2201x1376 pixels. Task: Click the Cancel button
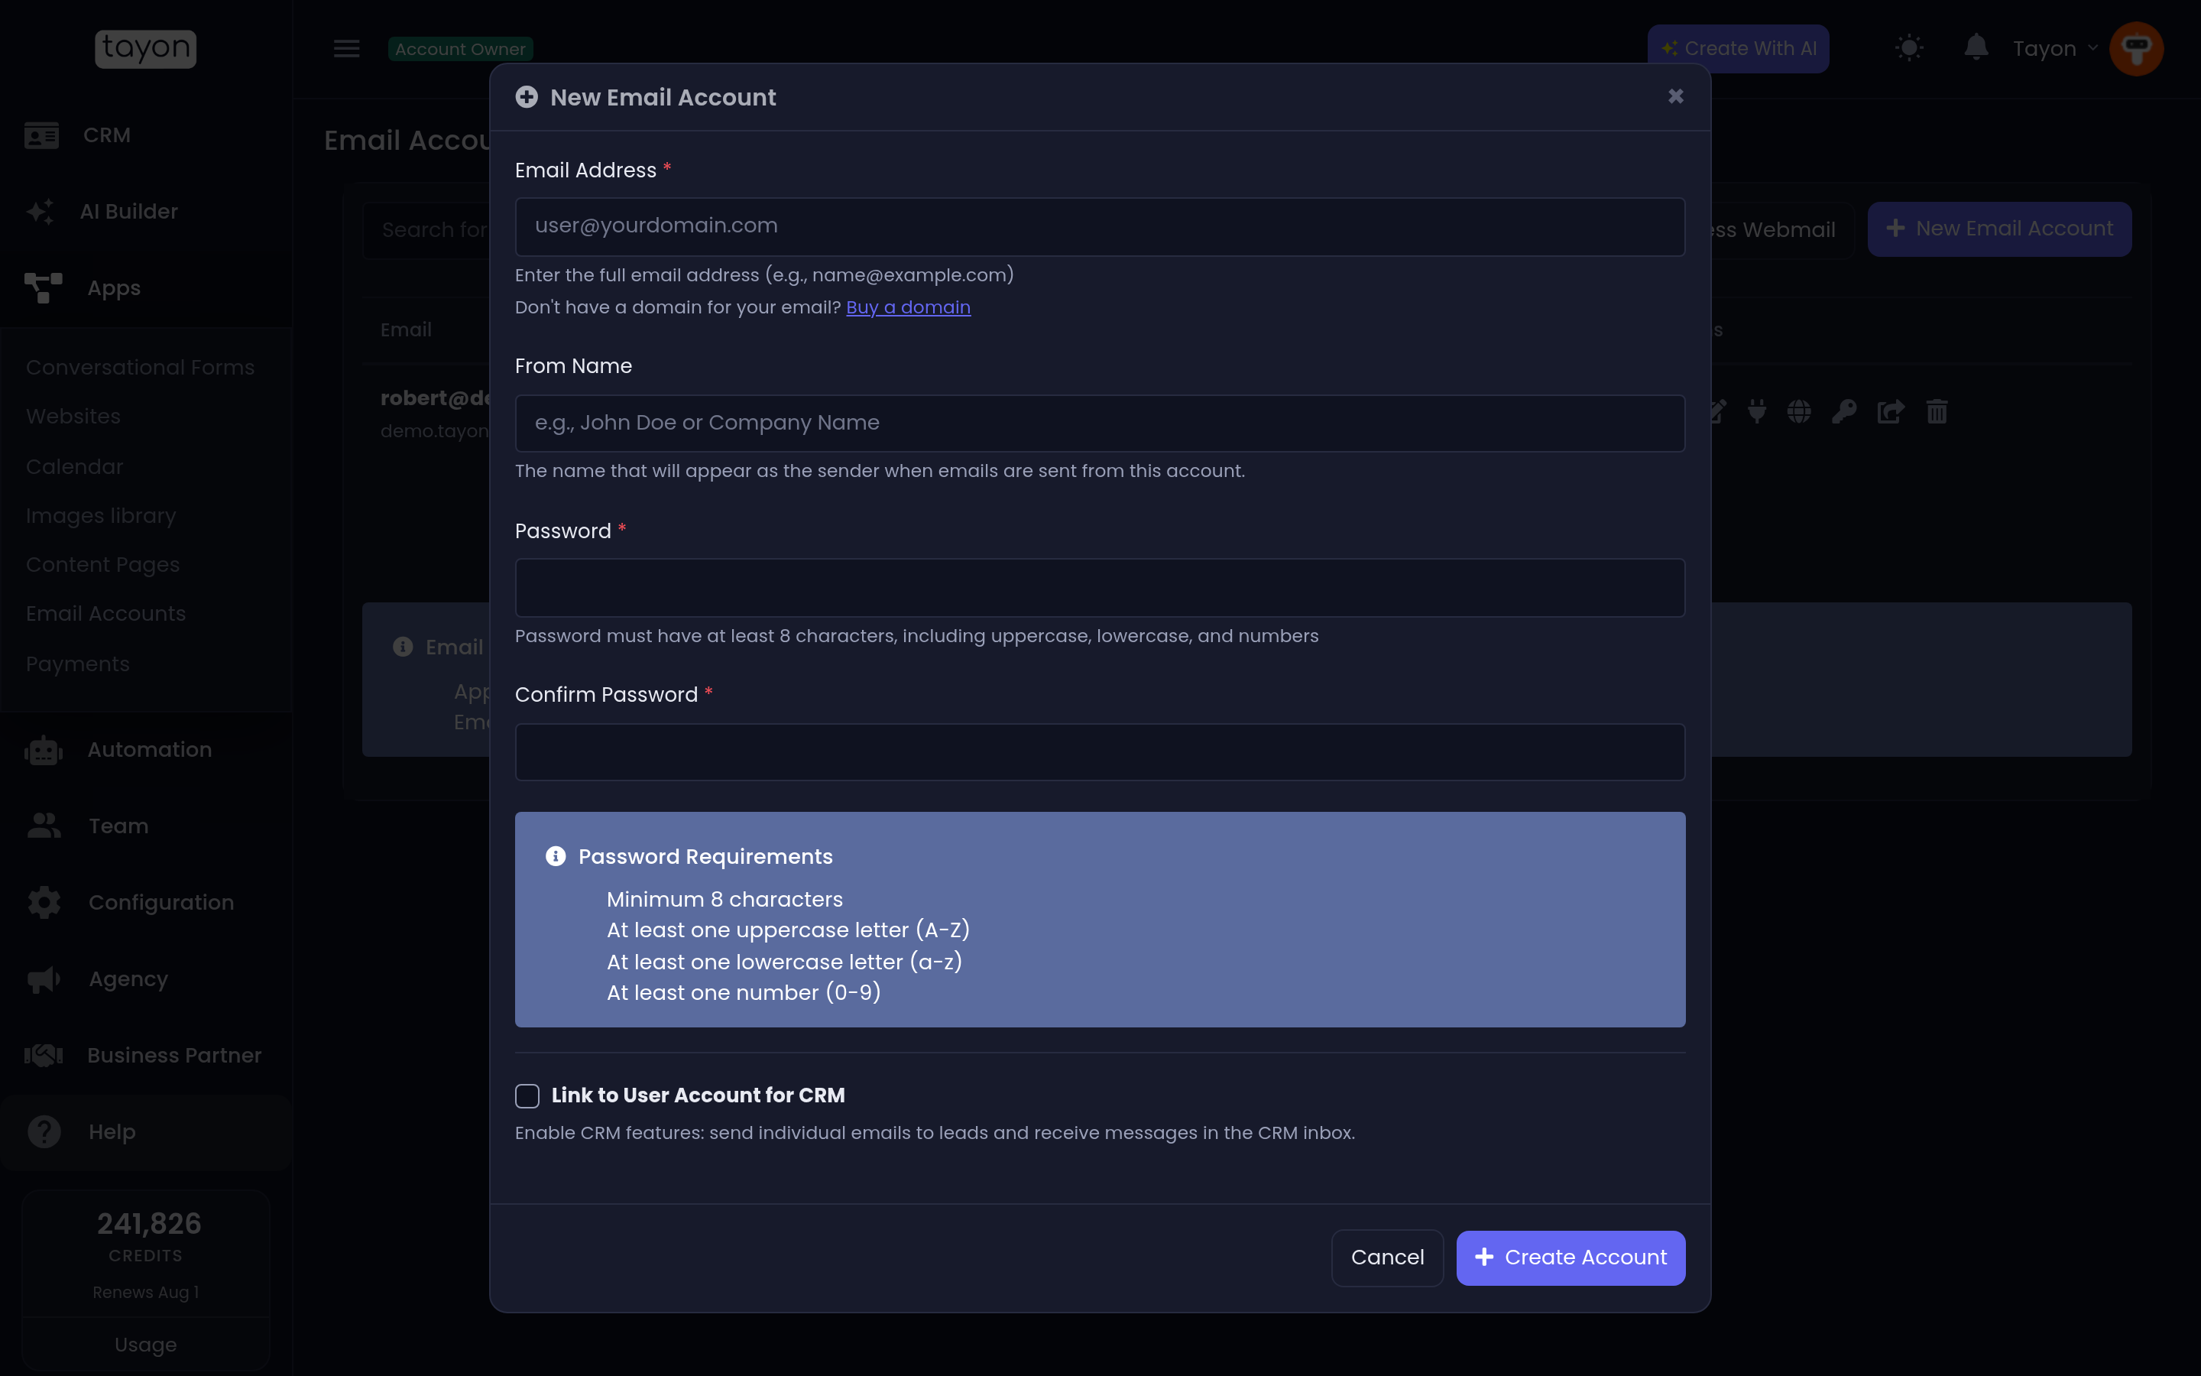(x=1387, y=1258)
